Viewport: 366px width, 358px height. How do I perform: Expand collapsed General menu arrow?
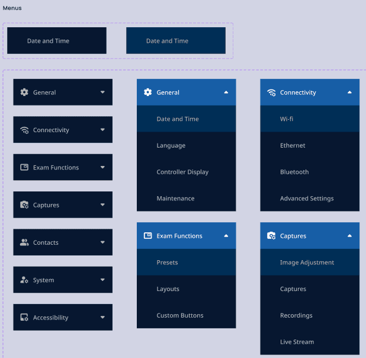pos(102,92)
